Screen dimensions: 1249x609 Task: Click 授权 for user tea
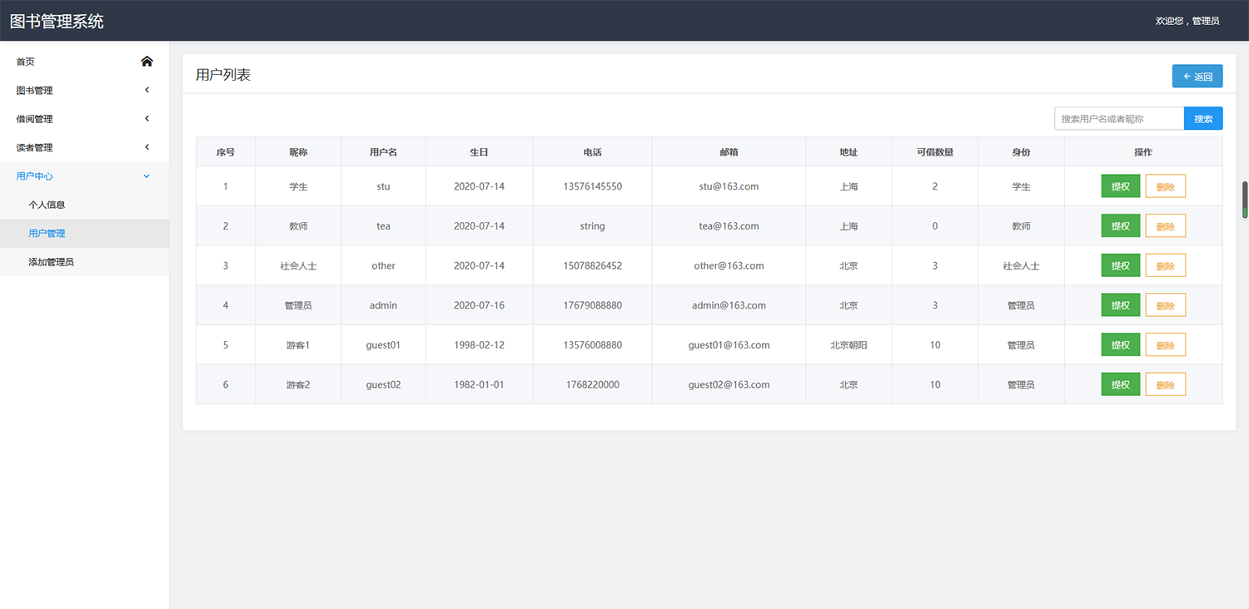pos(1121,226)
